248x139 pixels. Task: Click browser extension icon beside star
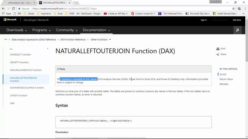[x=239, y=8]
